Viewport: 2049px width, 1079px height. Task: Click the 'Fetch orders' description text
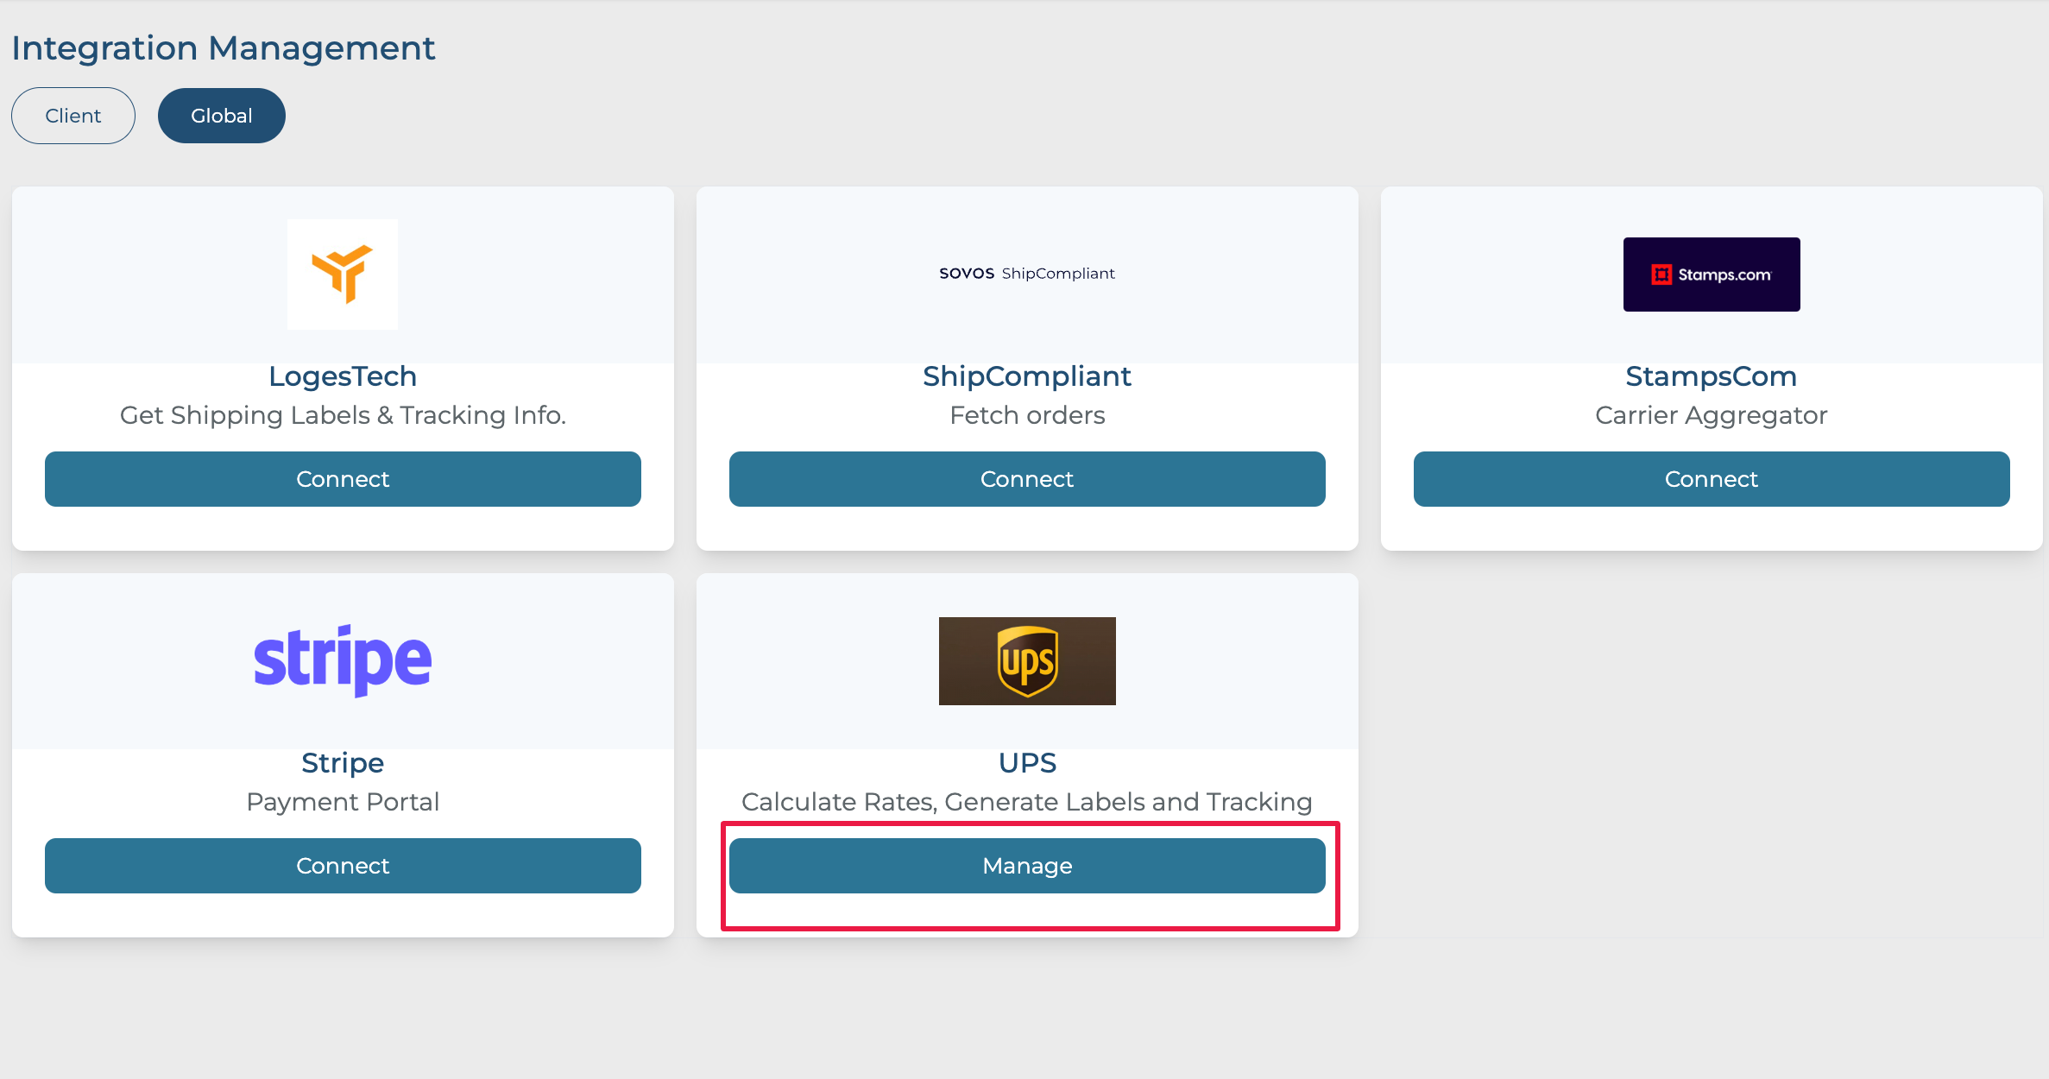pyautogui.click(x=1027, y=415)
